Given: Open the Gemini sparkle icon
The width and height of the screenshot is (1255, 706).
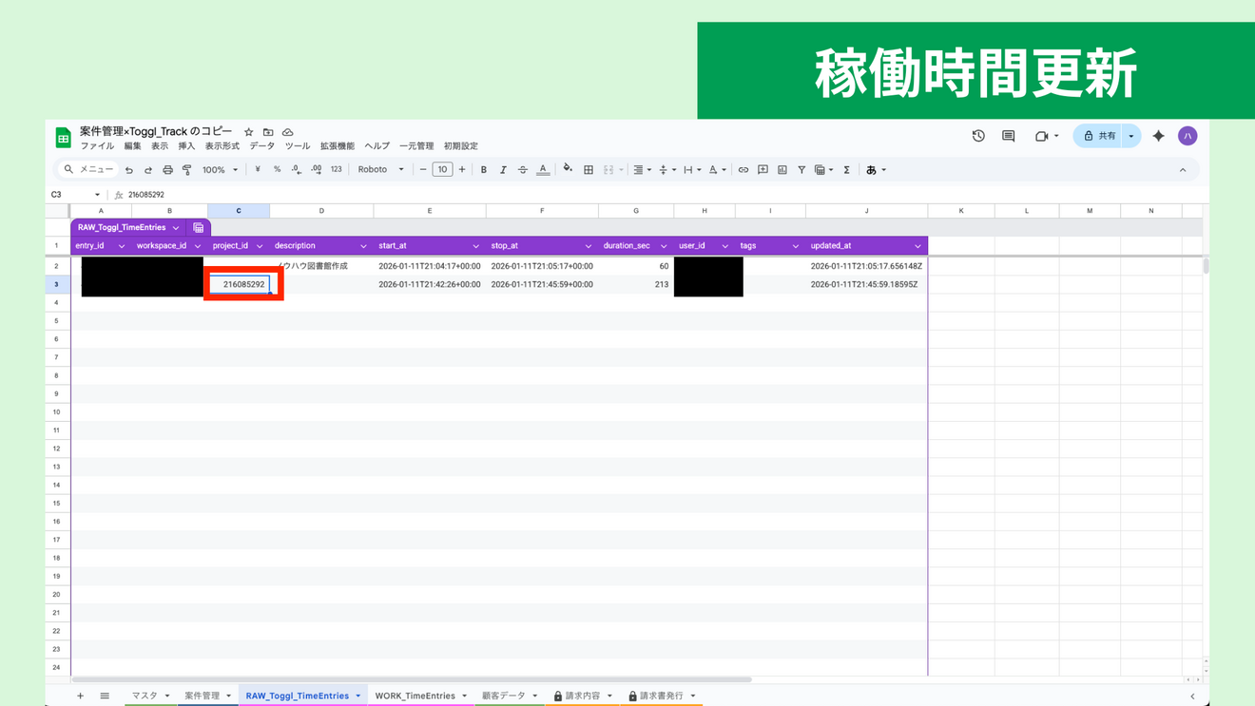Looking at the screenshot, I should click(x=1158, y=136).
